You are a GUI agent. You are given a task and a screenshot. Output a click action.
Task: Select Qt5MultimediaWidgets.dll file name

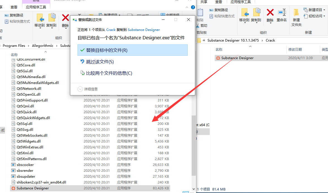pyautogui.click(x=38, y=83)
